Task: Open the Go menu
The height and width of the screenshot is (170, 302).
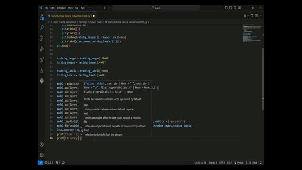Action: click(x=77, y=8)
